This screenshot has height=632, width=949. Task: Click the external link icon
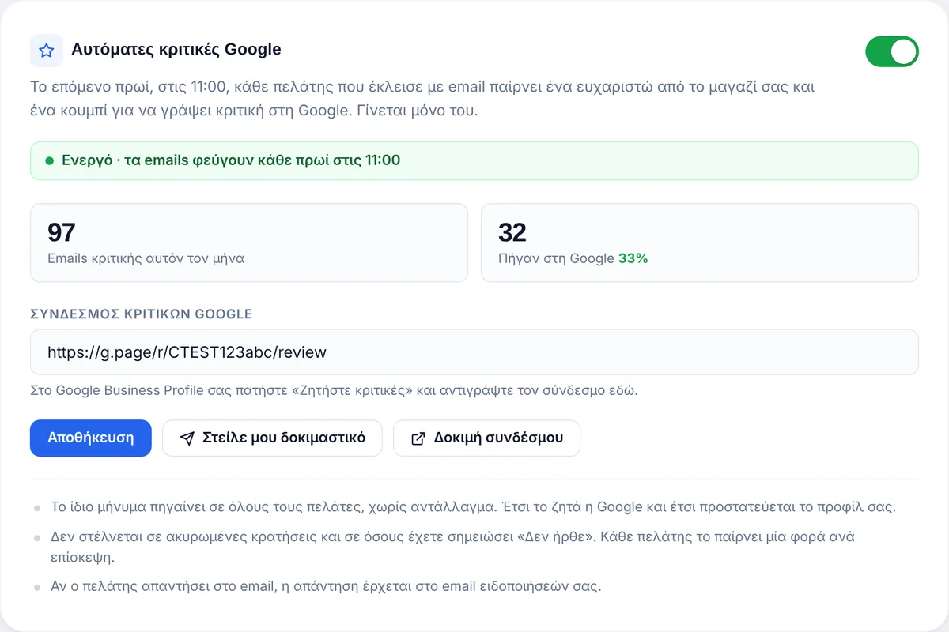[x=418, y=438]
